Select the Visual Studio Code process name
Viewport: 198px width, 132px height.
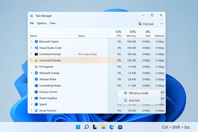point(50,48)
